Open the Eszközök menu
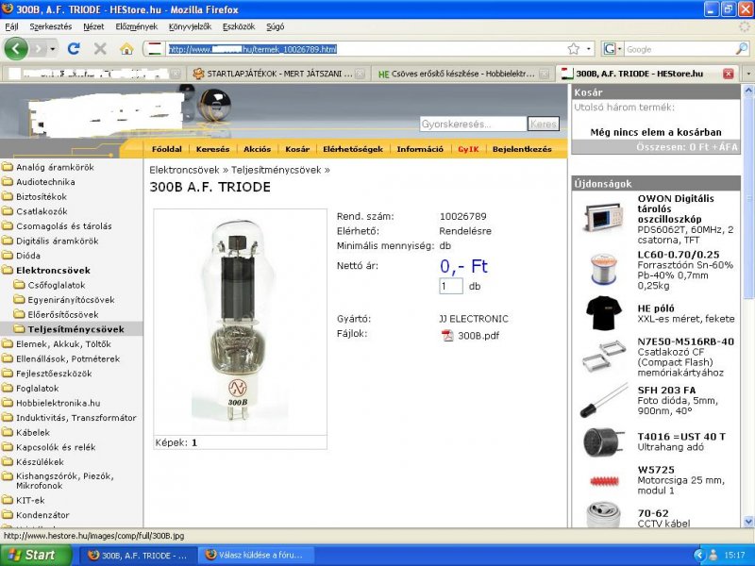The height and width of the screenshot is (566, 755). [239, 26]
